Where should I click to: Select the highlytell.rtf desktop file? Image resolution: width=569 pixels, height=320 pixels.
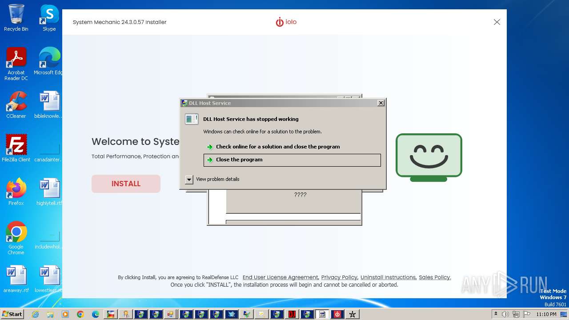(x=49, y=192)
